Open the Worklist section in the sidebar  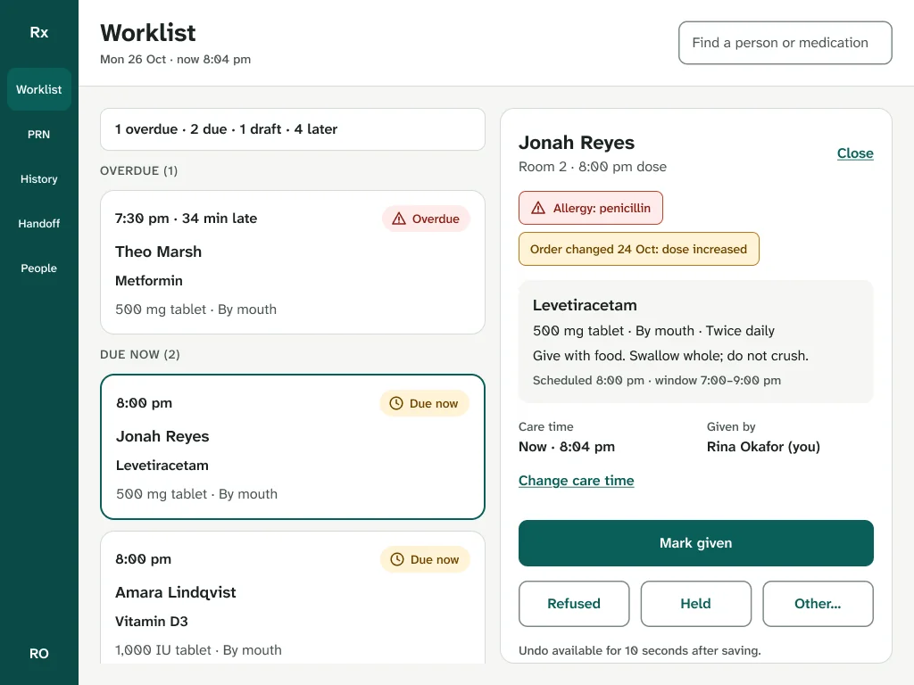pos(39,90)
